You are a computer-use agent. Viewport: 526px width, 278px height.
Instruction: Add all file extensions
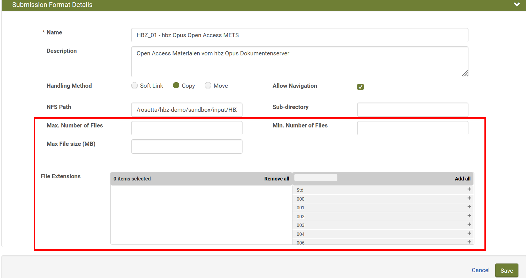coord(463,179)
